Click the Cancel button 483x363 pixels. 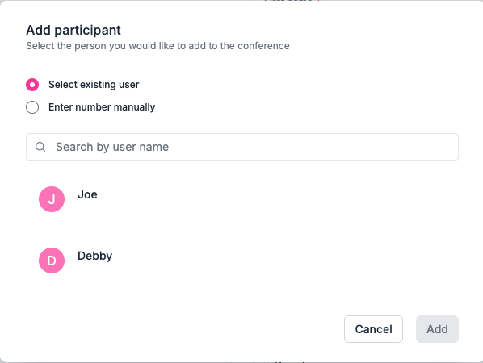[x=373, y=329]
